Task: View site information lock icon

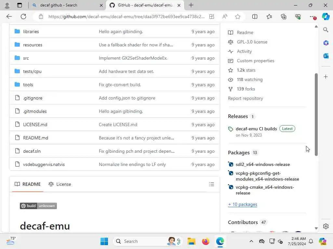Action: pos(41,17)
